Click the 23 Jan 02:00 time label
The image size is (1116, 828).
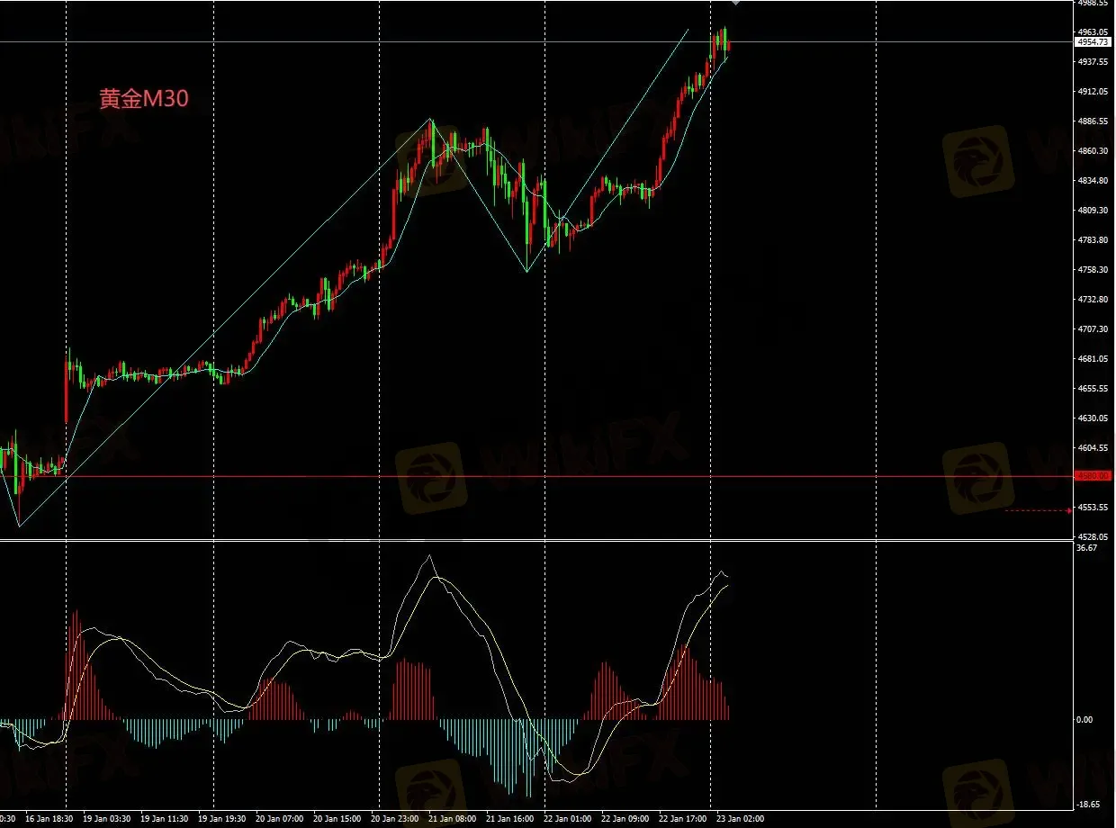point(740,819)
